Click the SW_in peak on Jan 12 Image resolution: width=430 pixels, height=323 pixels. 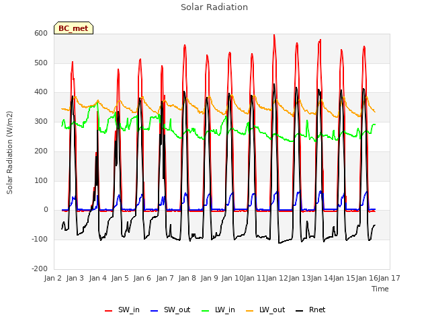(274, 35)
